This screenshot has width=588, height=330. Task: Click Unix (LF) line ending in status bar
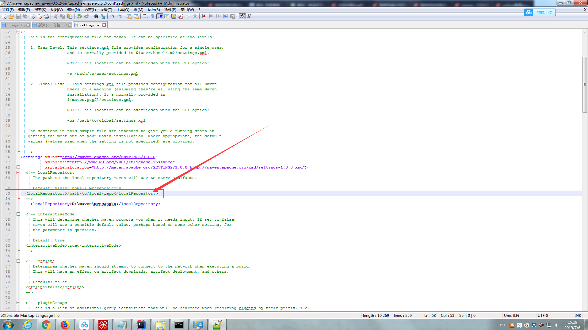(511, 316)
